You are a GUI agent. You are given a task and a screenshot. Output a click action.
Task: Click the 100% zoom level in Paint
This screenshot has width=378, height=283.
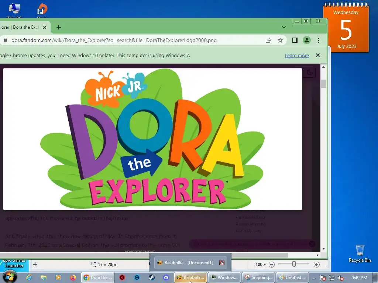261,265
